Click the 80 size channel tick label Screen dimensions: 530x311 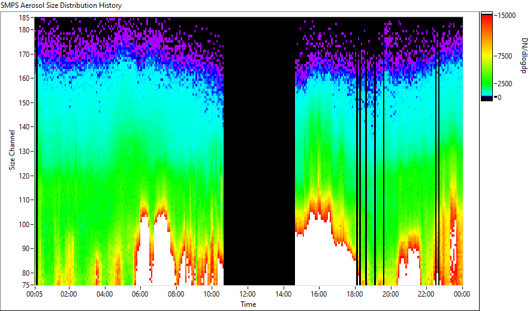point(26,273)
